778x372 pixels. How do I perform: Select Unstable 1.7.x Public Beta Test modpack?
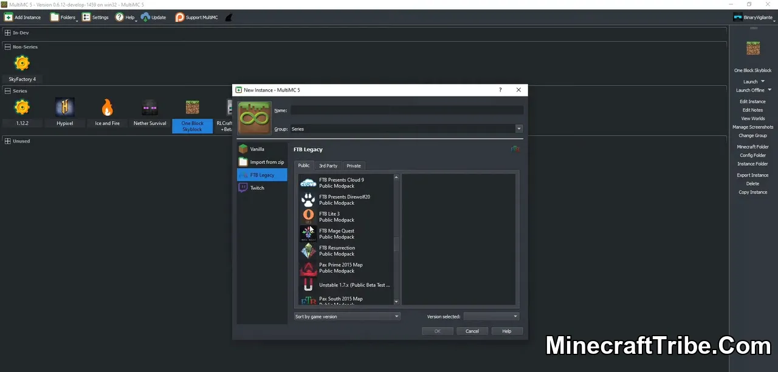[345, 285]
